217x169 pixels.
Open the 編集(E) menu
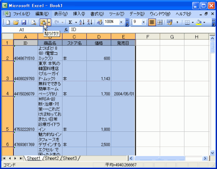[42, 14]
